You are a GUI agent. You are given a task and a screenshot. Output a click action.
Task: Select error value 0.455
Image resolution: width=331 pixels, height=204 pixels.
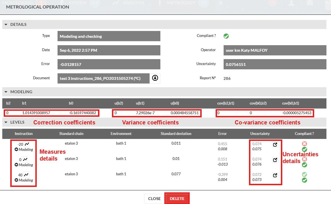pyautogui.click(x=222, y=144)
